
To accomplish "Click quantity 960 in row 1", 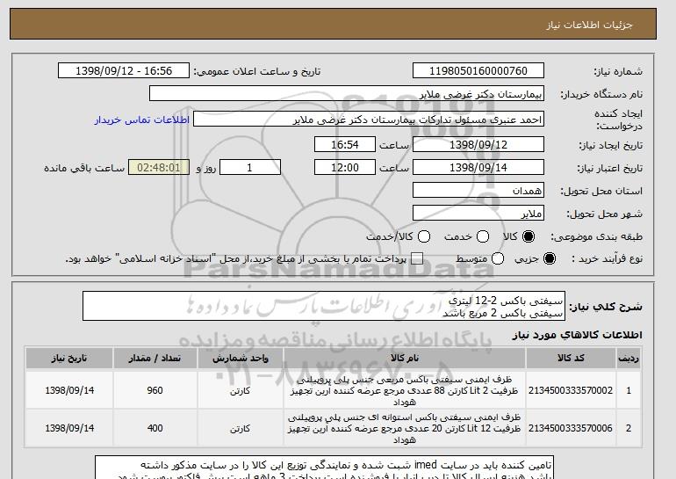I will click(x=155, y=390).
